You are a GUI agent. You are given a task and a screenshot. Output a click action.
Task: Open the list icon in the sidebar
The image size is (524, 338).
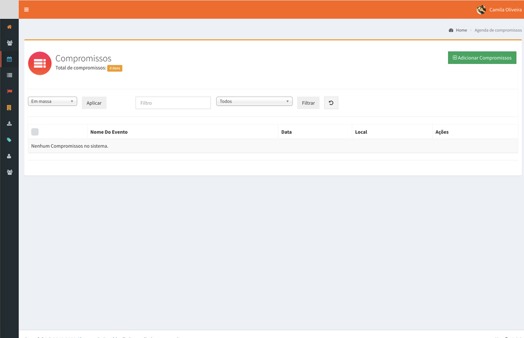click(x=9, y=75)
